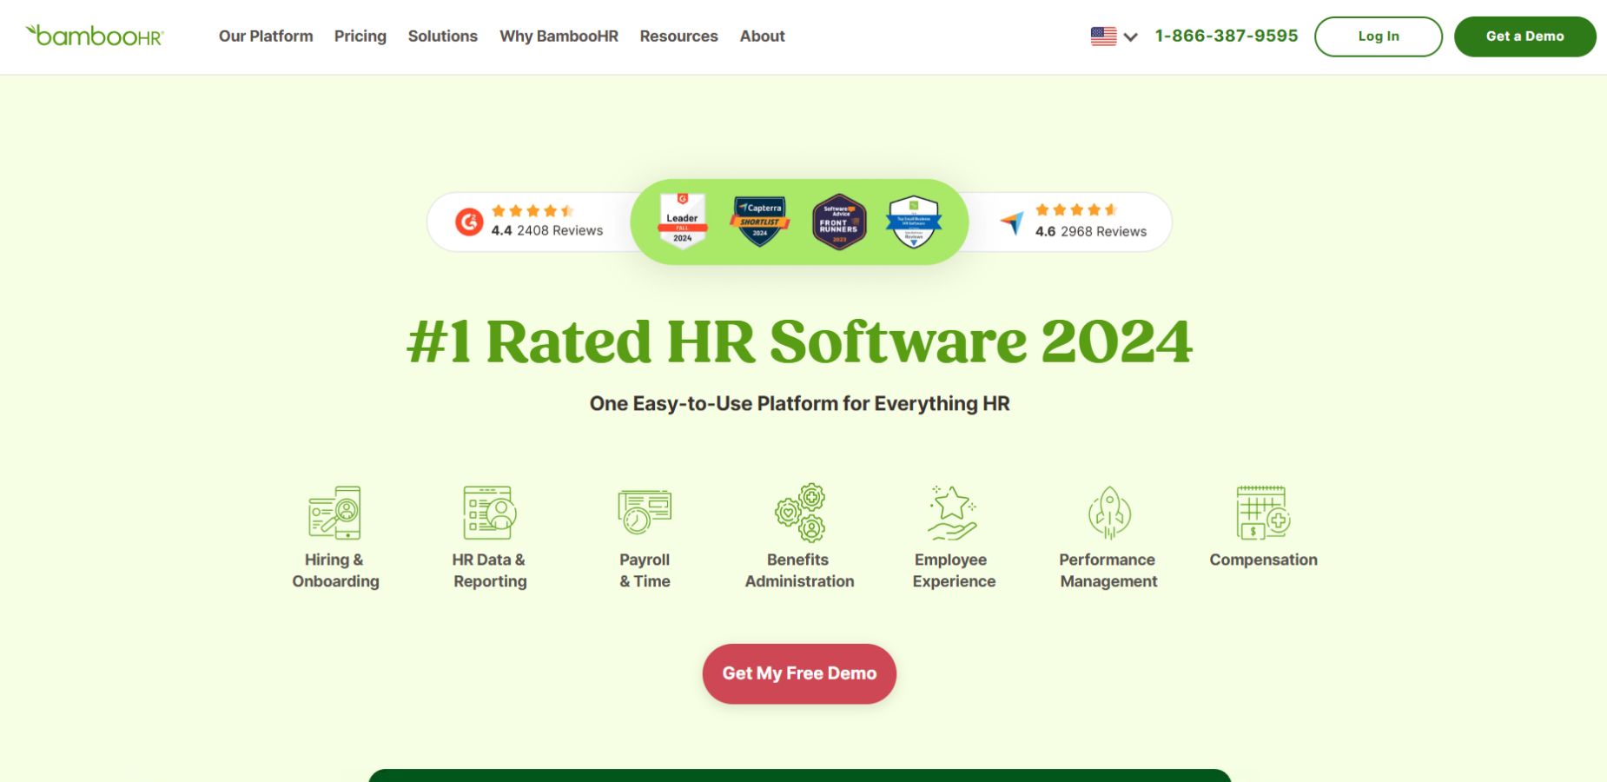This screenshot has height=782, width=1607.
Task: Click the Capterra rating stars
Action: click(1076, 209)
